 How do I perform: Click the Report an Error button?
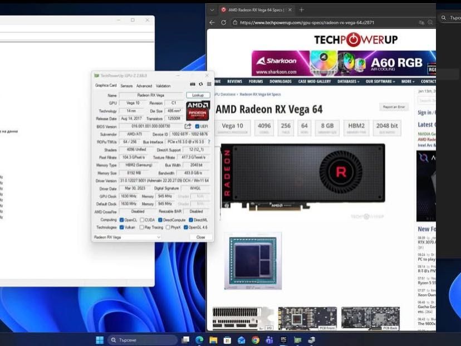click(394, 107)
